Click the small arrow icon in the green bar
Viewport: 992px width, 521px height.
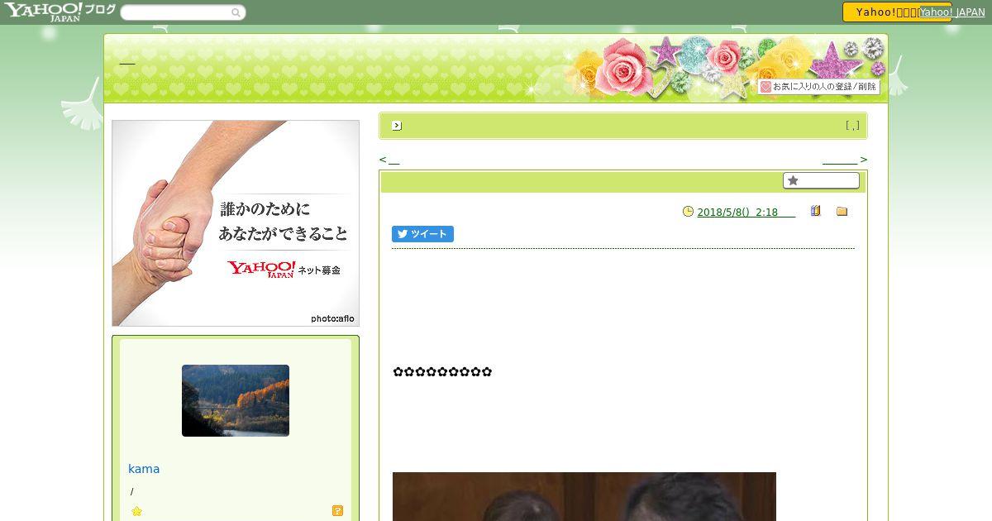[x=397, y=126]
